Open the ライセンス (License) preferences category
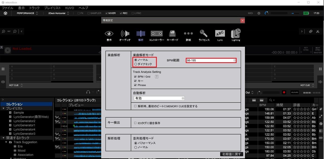The width and height of the screenshot is (324, 159). 204,35
